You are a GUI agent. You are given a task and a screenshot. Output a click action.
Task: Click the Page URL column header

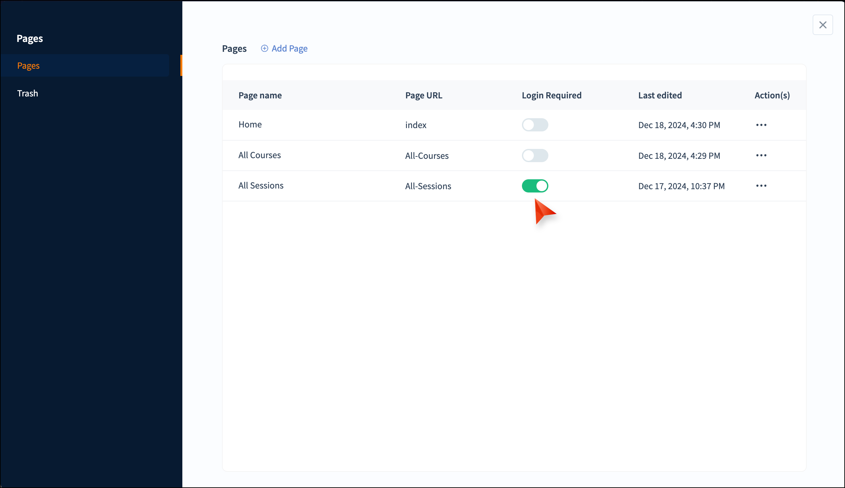pyautogui.click(x=423, y=95)
